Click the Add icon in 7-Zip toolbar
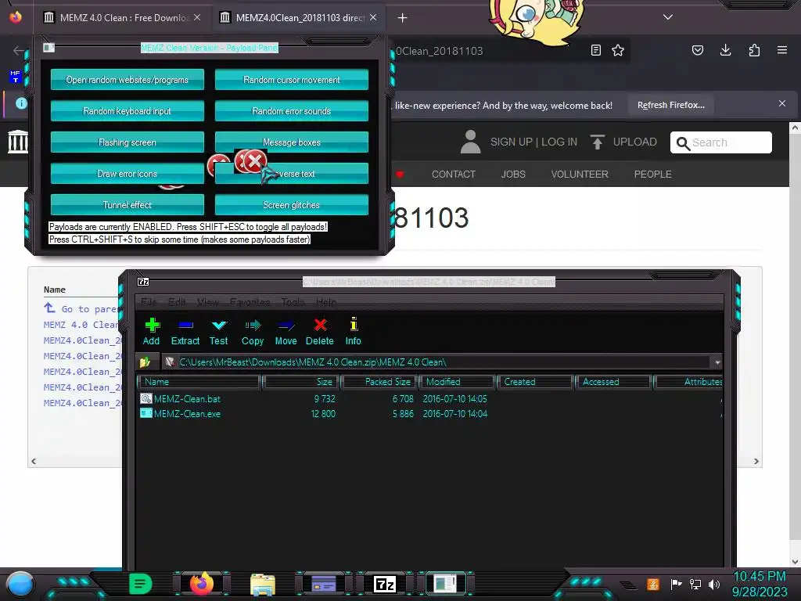801x601 pixels. coord(152,325)
